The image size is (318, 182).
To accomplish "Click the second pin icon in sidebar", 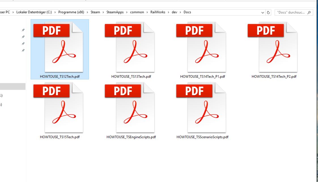I will click(23, 37).
